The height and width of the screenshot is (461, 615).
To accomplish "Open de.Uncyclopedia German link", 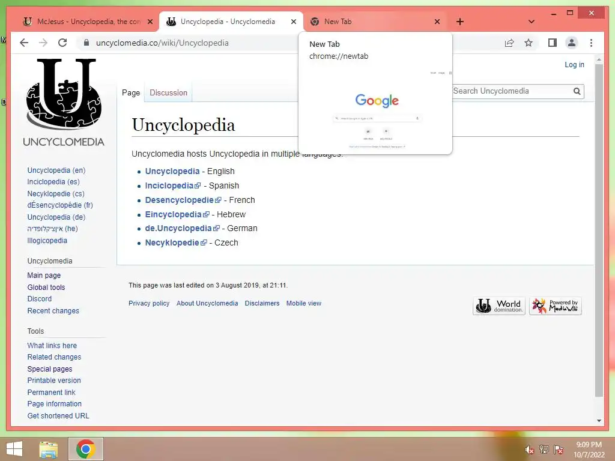I will (182, 228).
